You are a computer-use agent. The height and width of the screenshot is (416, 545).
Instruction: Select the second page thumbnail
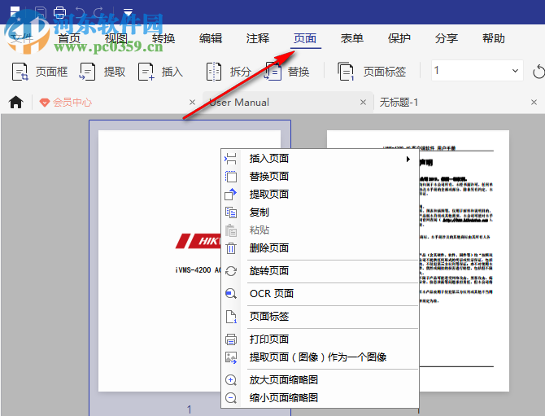[x=464, y=261]
